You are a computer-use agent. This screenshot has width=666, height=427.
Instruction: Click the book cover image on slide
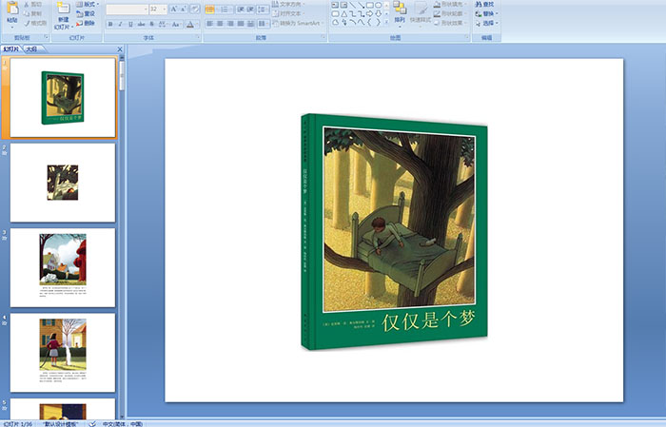[x=394, y=232]
